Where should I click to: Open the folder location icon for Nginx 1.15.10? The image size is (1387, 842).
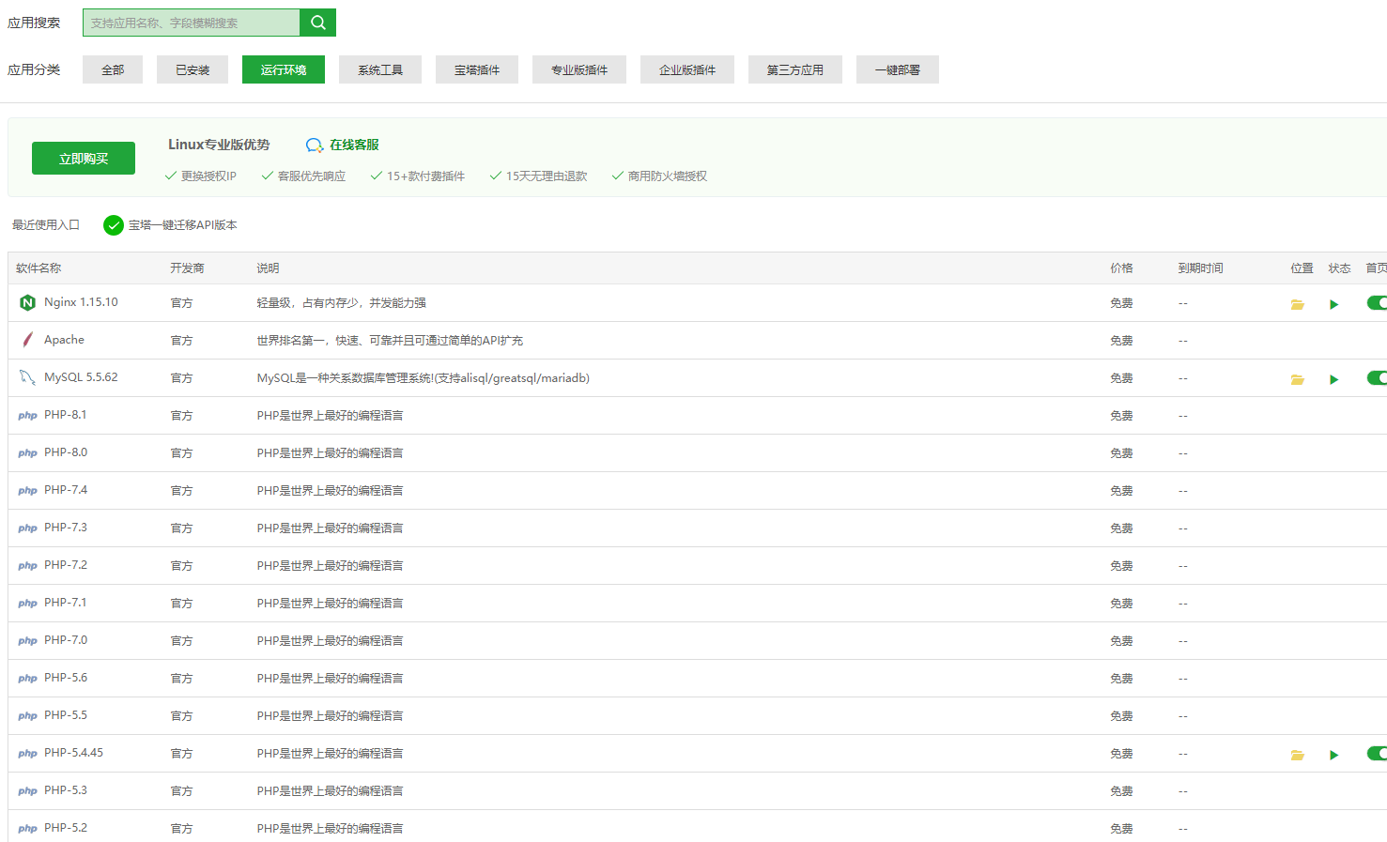tap(1298, 304)
